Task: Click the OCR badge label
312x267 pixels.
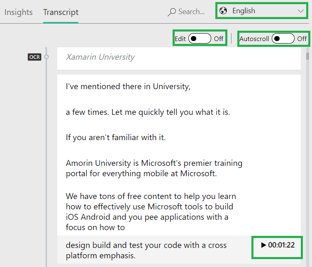Action: [x=34, y=57]
